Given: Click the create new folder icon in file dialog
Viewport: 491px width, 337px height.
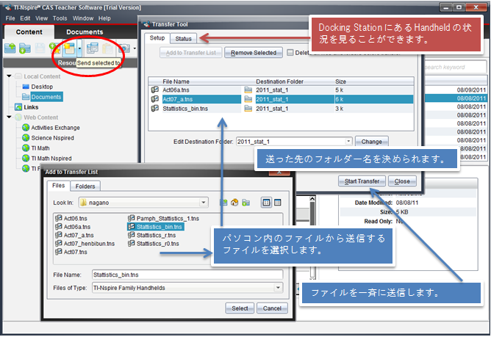Looking at the screenshot, I should [x=246, y=203].
